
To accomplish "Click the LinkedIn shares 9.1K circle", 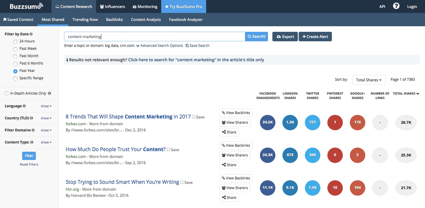I will [x=290, y=187].
